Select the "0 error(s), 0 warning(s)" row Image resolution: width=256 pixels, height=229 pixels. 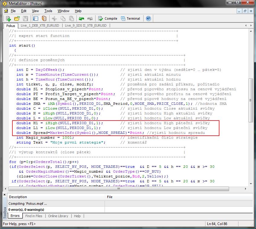[130, 210]
